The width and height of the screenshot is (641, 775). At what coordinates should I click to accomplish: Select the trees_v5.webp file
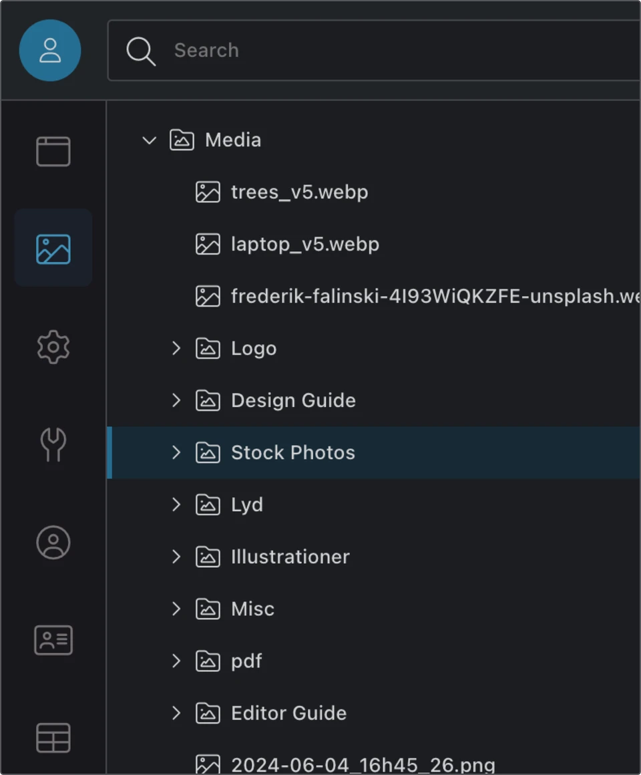pos(299,192)
